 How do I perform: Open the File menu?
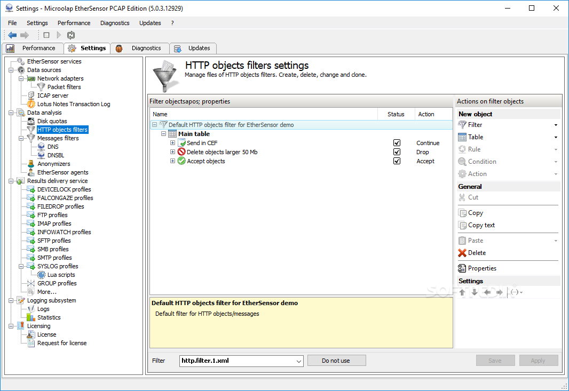pyautogui.click(x=12, y=23)
